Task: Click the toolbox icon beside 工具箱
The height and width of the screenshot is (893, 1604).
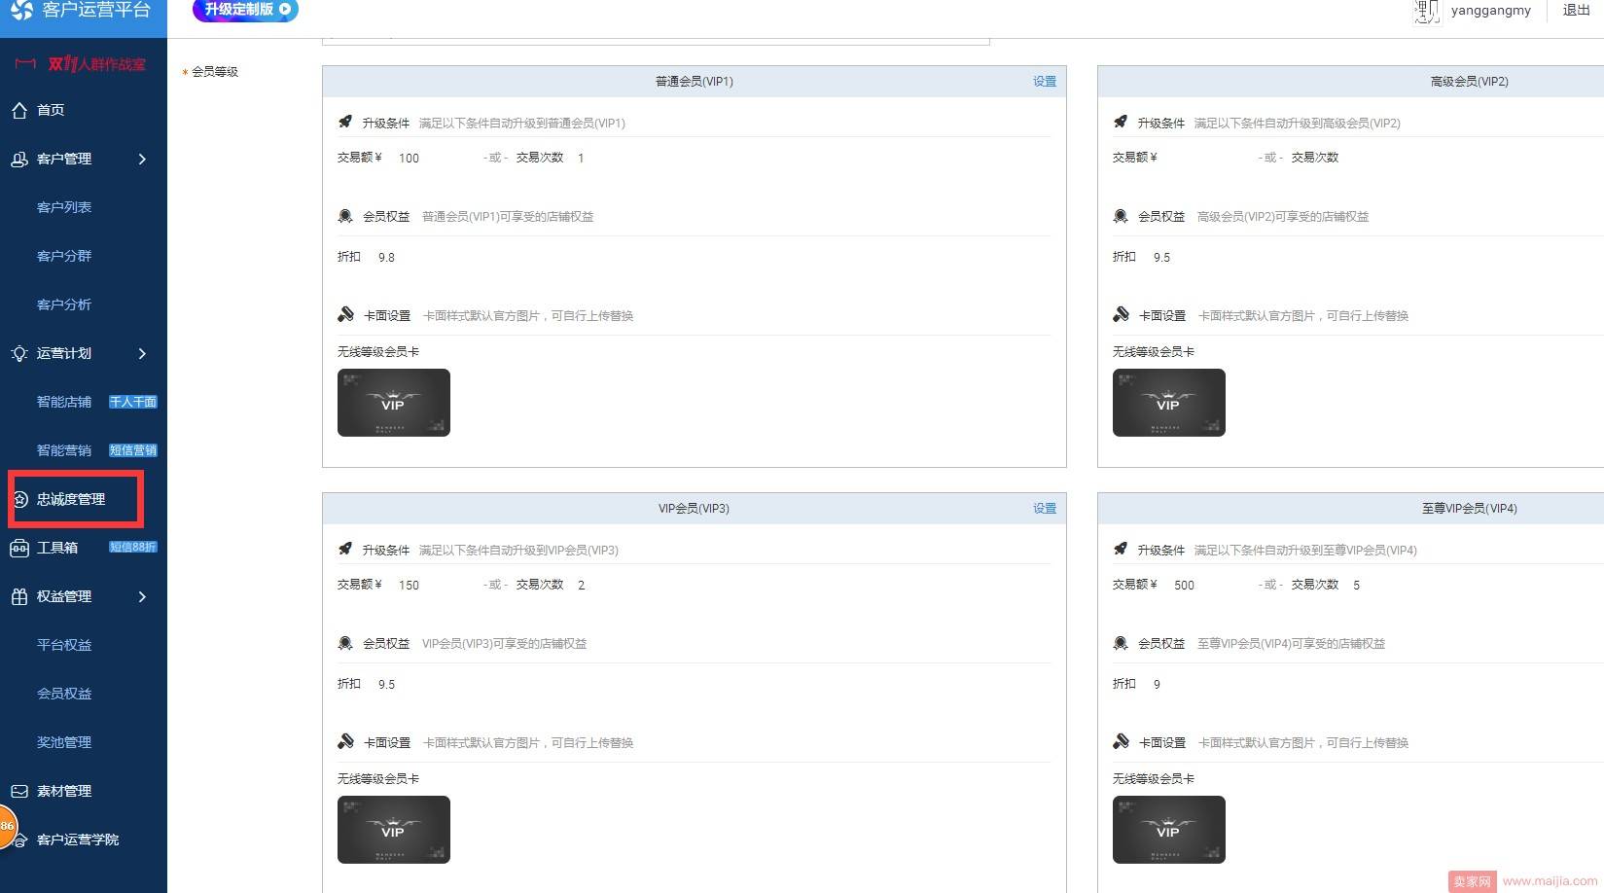Action: (19, 548)
